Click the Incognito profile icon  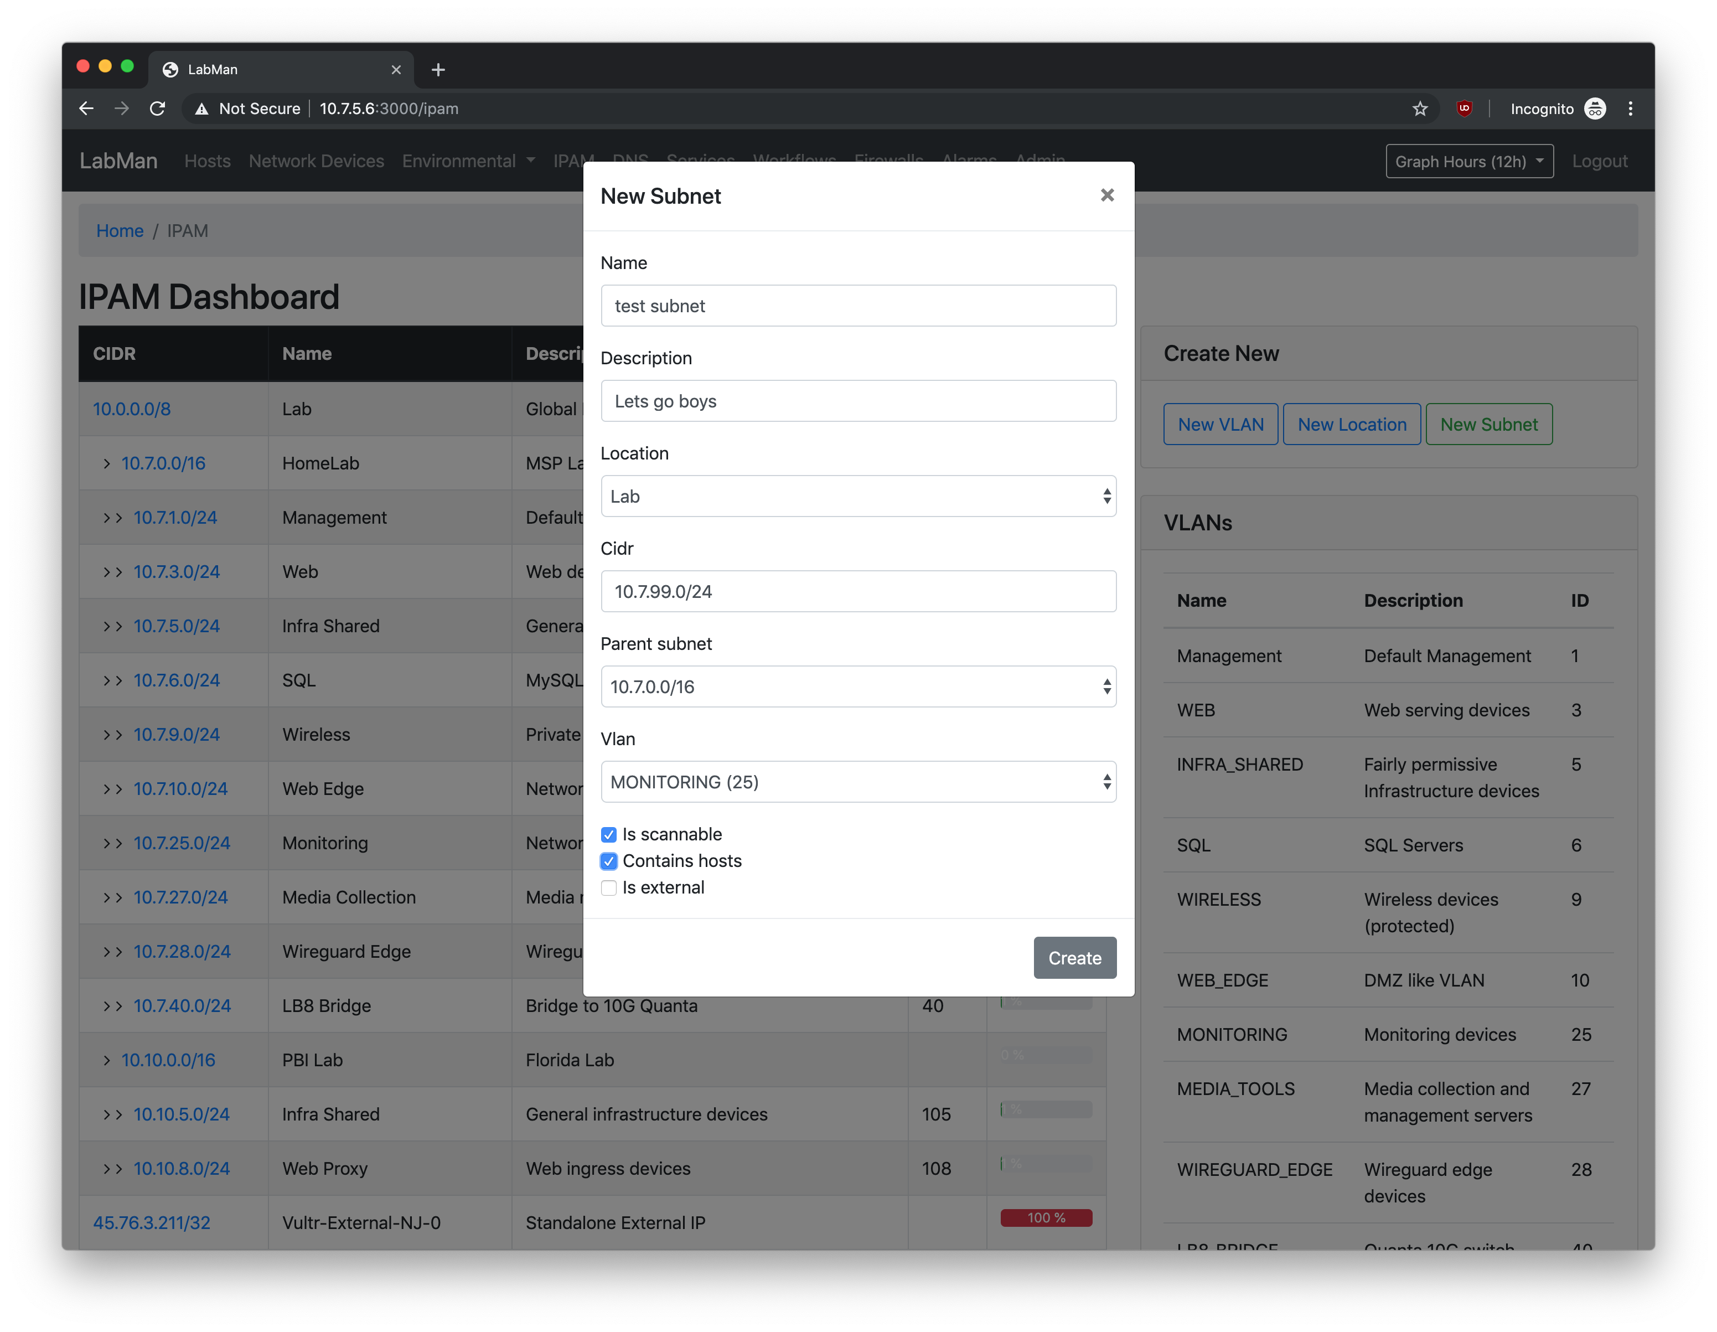point(1594,109)
